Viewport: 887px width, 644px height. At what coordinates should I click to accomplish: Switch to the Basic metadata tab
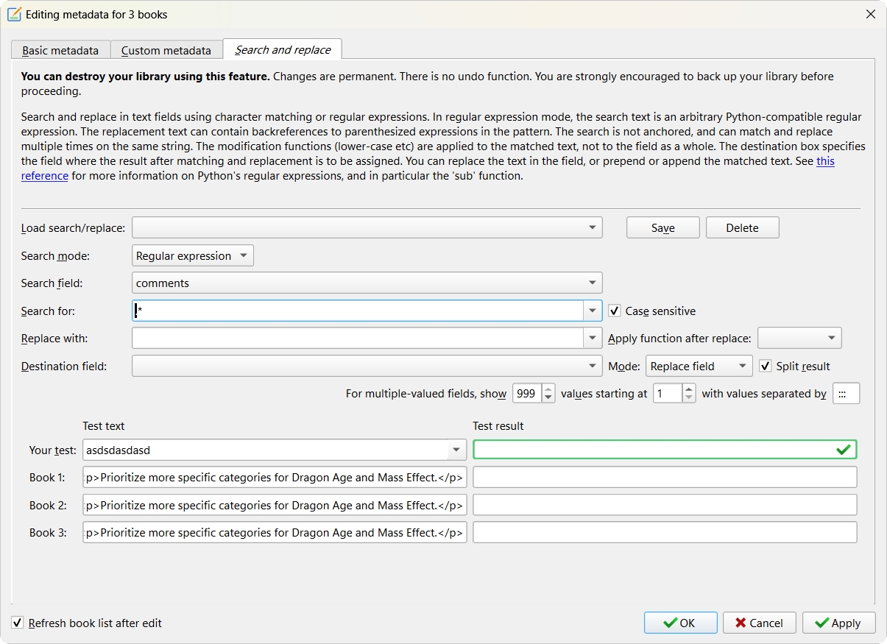(60, 50)
